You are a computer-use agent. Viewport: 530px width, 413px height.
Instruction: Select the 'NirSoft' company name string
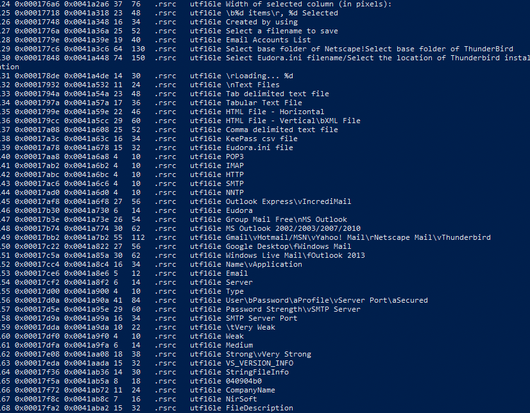(241, 399)
